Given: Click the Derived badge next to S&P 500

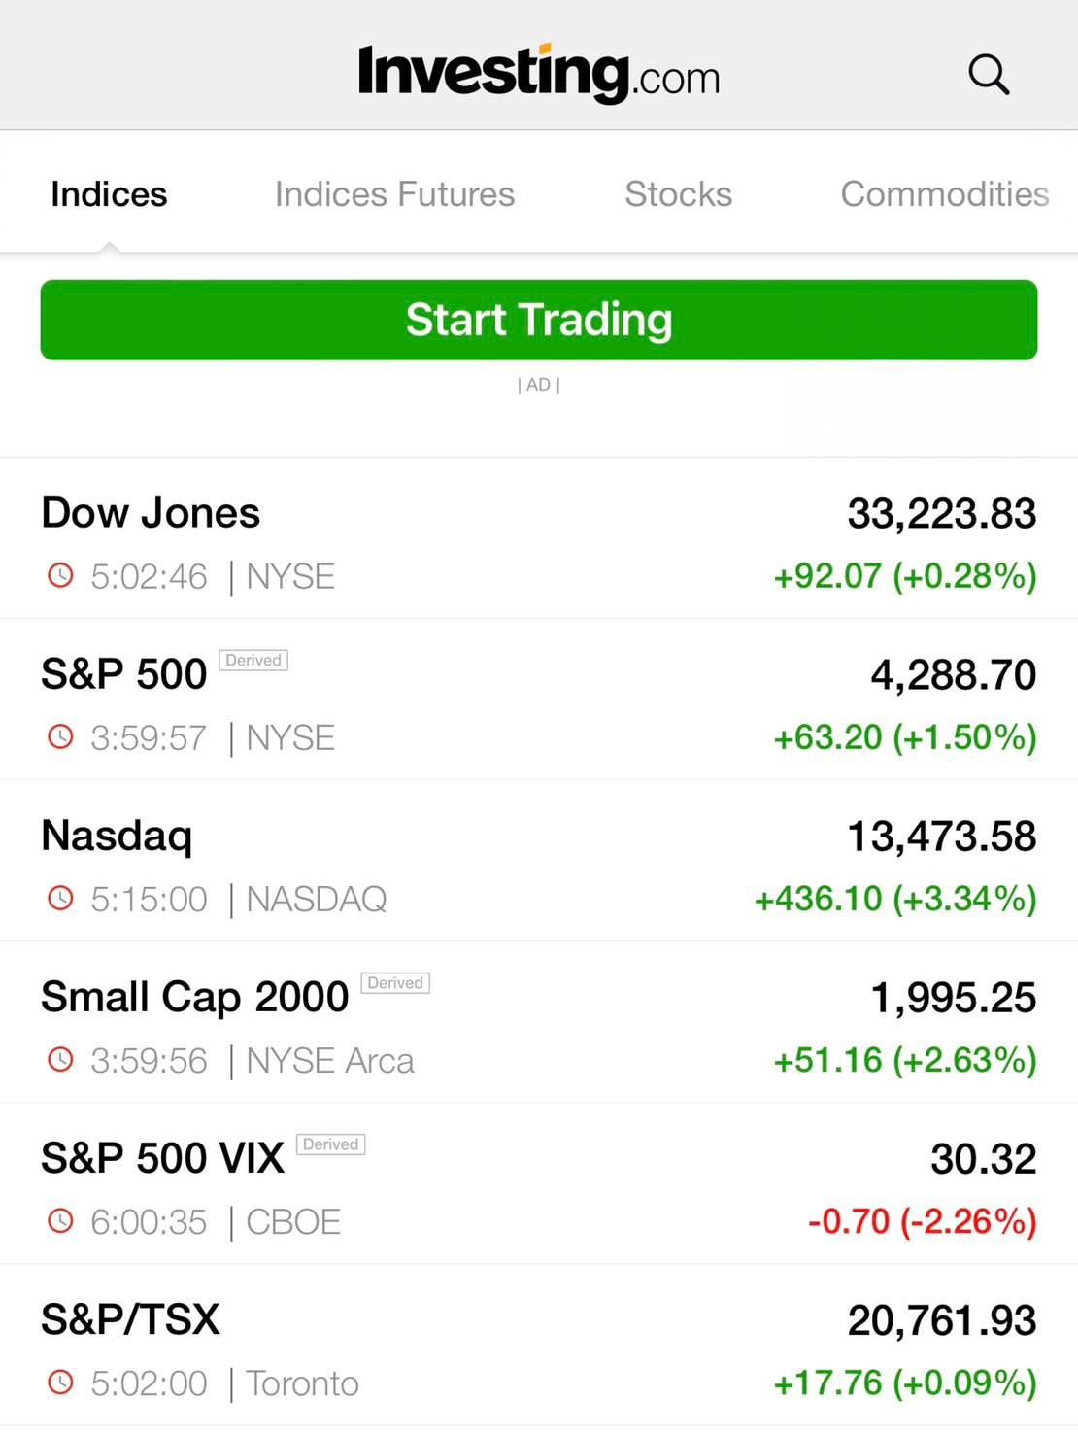Looking at the screenshot, I should tap(253, 661).
